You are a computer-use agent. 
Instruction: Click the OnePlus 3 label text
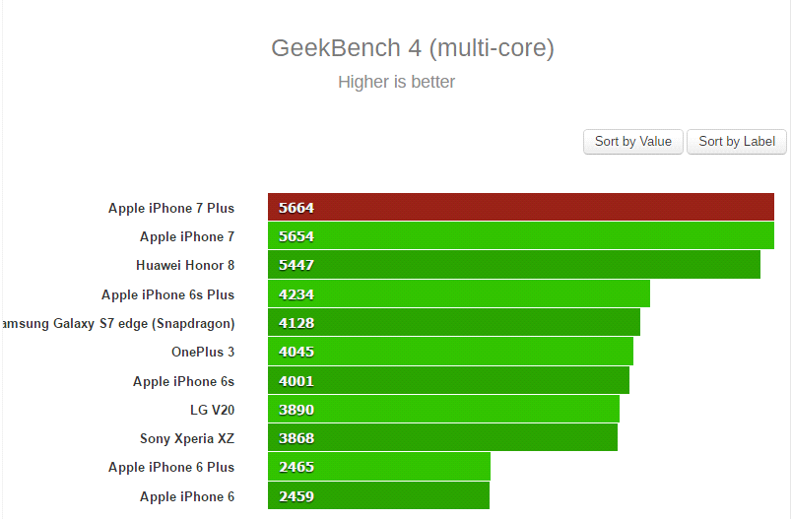tap(203, 352)
